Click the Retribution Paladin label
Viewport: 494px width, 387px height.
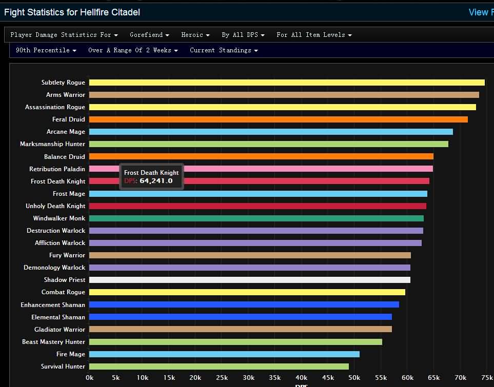pos(57,169)
